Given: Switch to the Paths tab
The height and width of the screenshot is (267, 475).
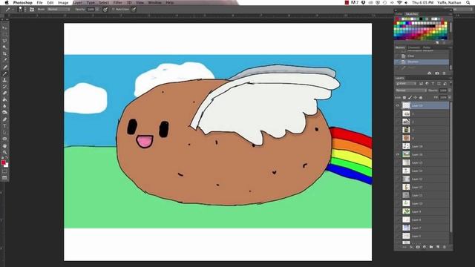Looking at the screenshot, I should click(x=427, y=47).
